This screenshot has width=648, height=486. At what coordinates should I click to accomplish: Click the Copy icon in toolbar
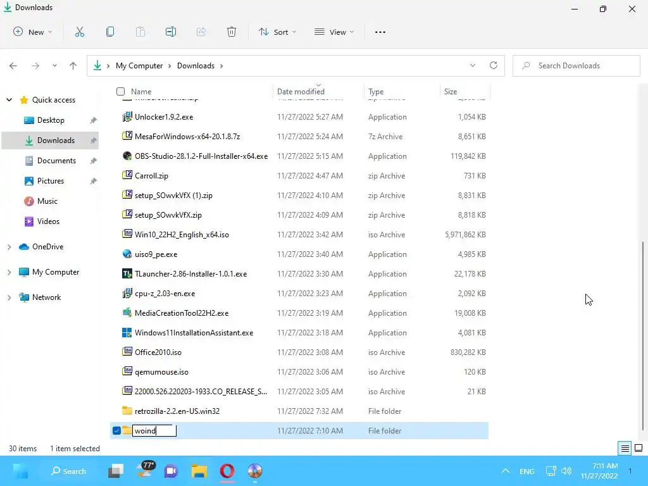pos(110,32)
